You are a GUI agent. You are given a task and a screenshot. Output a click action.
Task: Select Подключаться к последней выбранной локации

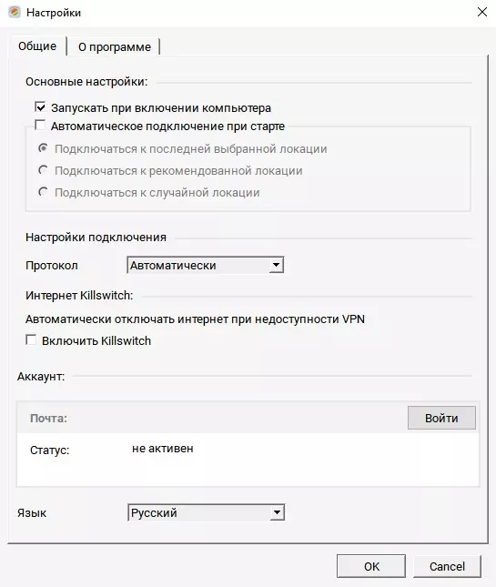coord(43,148)
